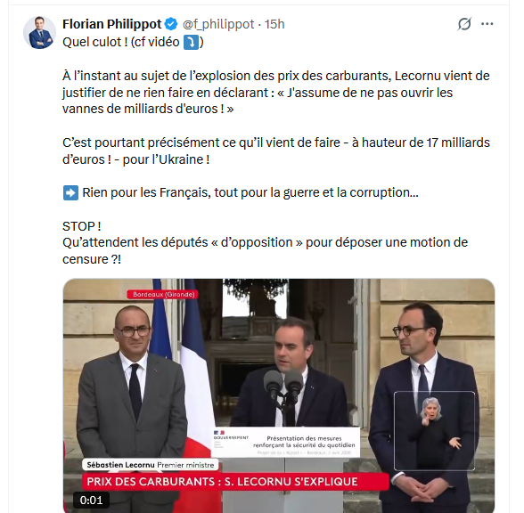Click the sentence mentioning "17 milliards"
The image size is (524, 513).
(276, 151)
